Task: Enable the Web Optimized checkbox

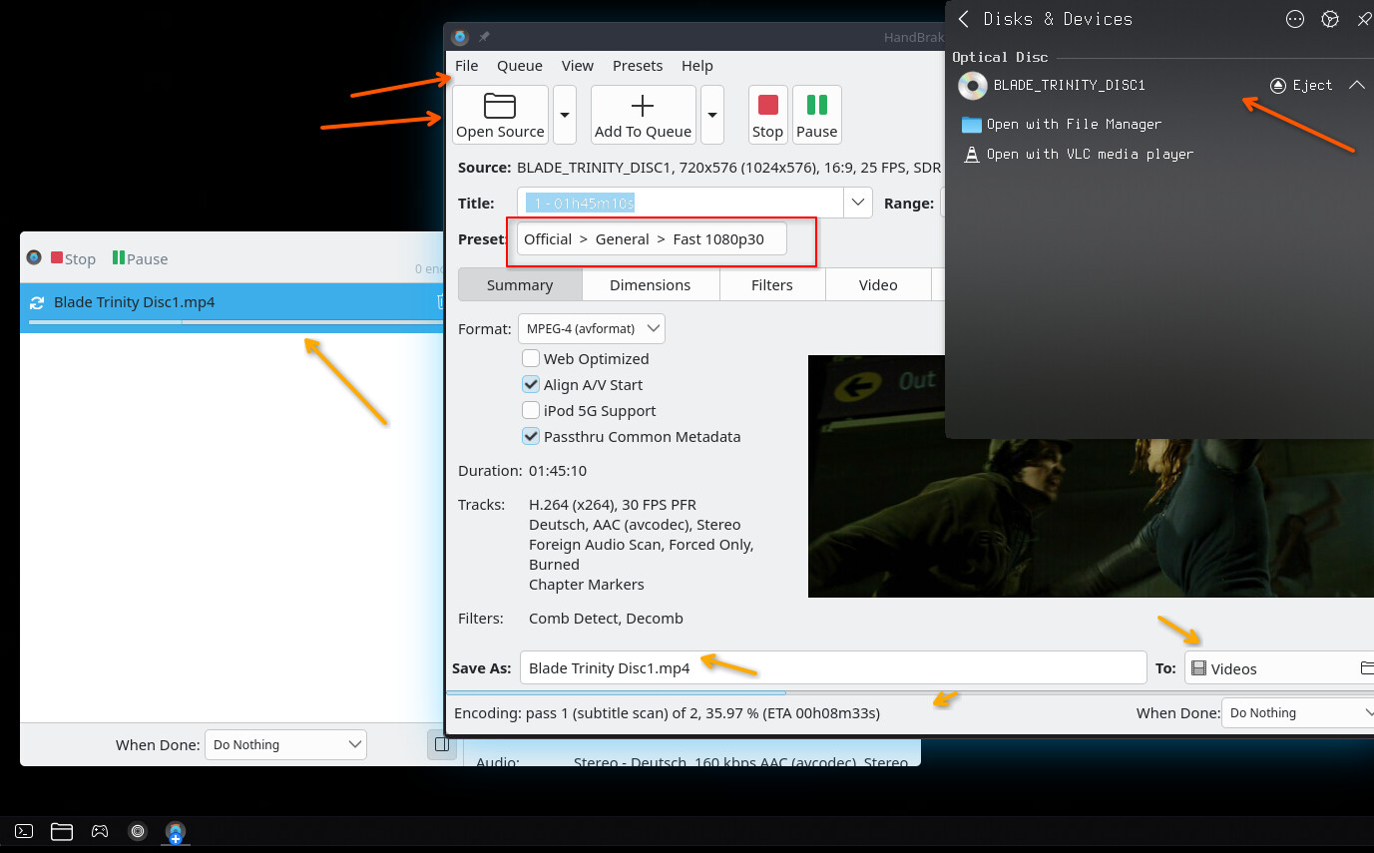Action: [531, 359]
